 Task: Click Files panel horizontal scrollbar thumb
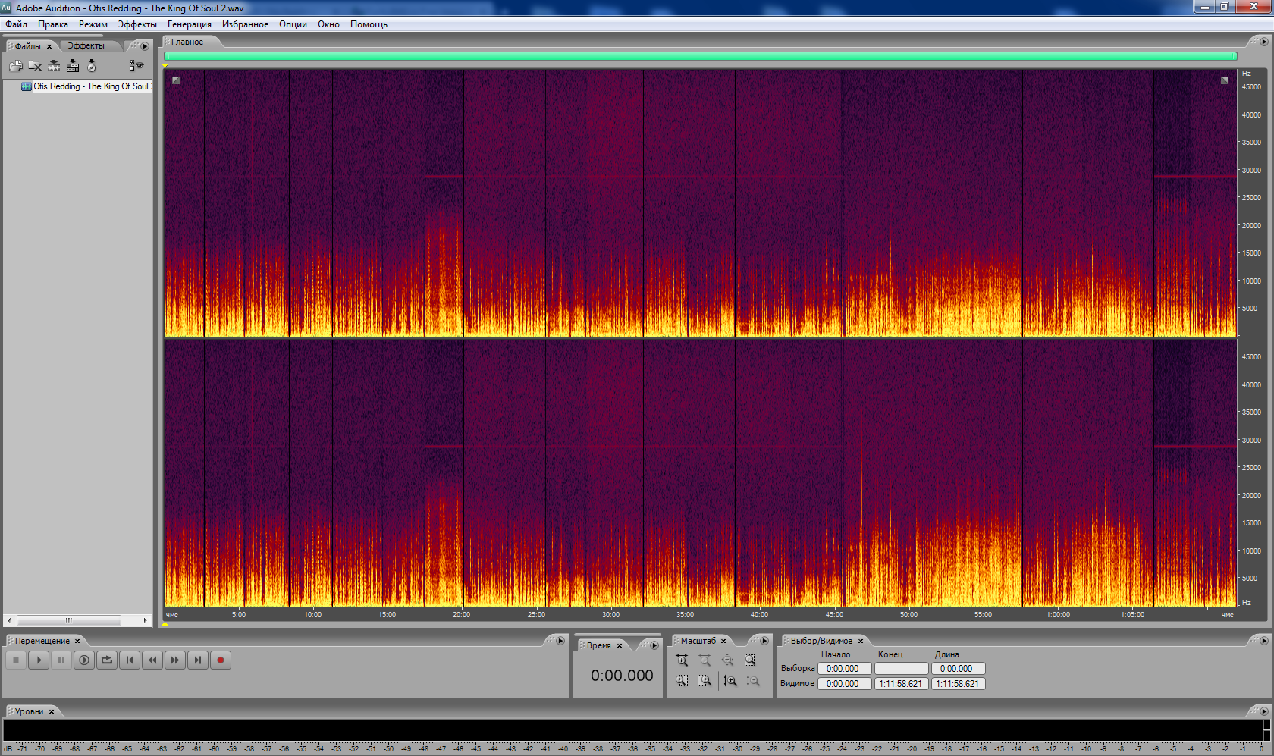68,620
